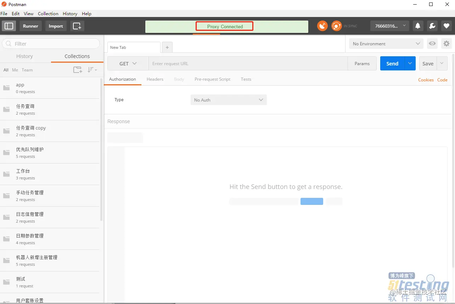Open the Cookies link
Image resolution: width=455 pixels, height=304 pixels.
(x=426, y=80)
